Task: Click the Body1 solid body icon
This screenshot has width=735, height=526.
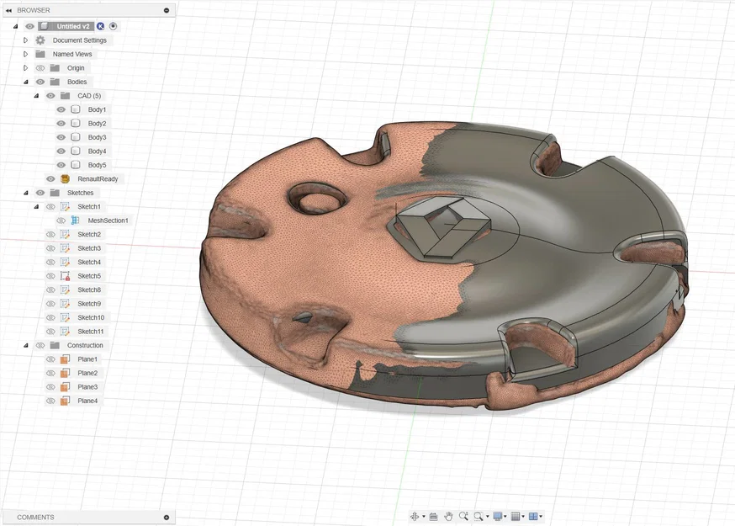Action: (76, 109)
